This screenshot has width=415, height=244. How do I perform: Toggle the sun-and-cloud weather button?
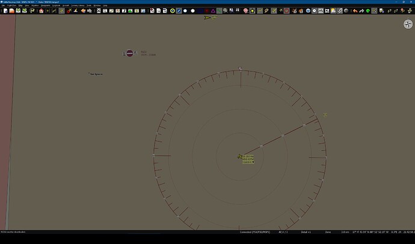point(333,11)
